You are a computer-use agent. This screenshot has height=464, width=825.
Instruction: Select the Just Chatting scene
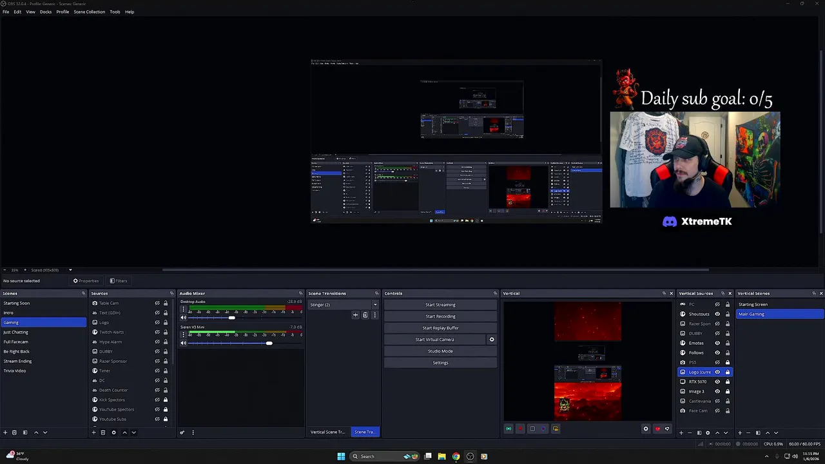(43, 332)
